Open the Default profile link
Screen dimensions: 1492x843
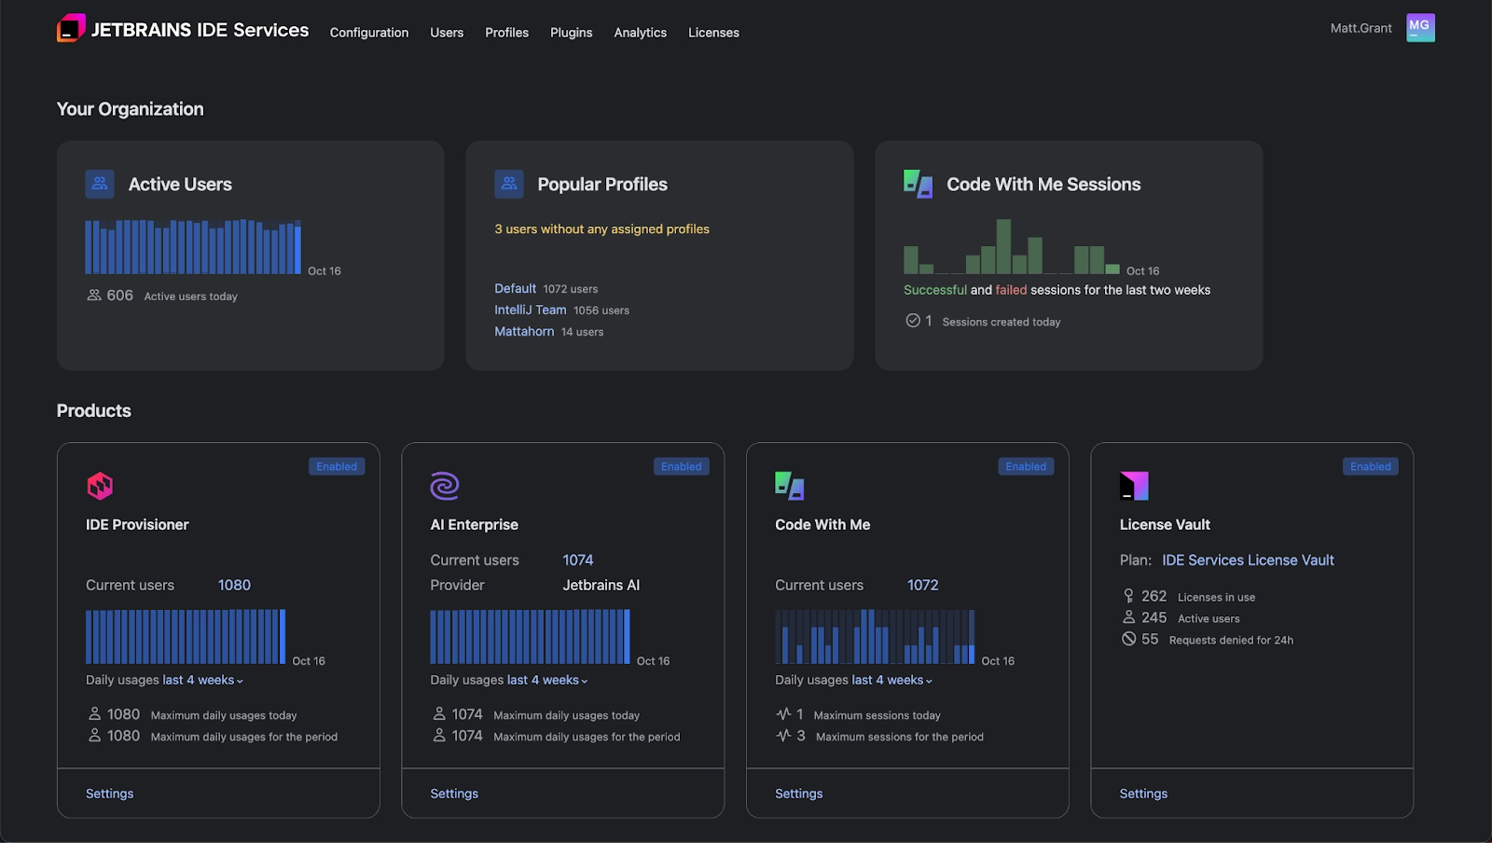tap(515, 288)
